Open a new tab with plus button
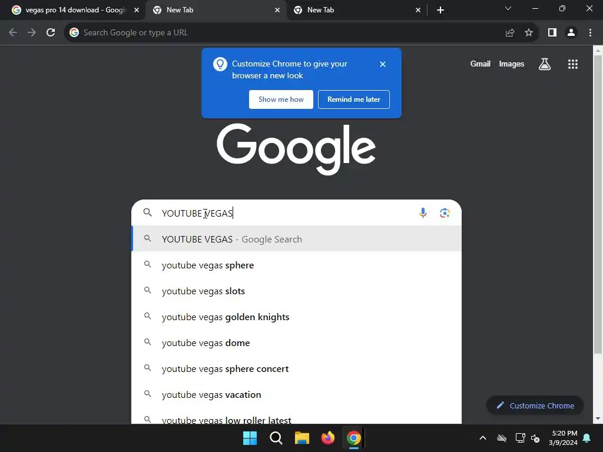The width and height of the screenshot is (603, 452). click(x=440, y=10)
